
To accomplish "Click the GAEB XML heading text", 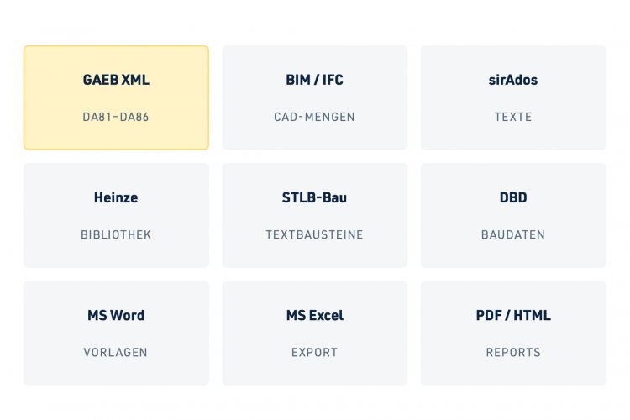I will [116, 80].
